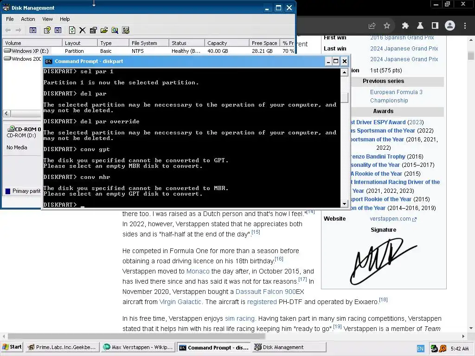
Task: Open citation reference [16]
Action: [x=279, y=259]
